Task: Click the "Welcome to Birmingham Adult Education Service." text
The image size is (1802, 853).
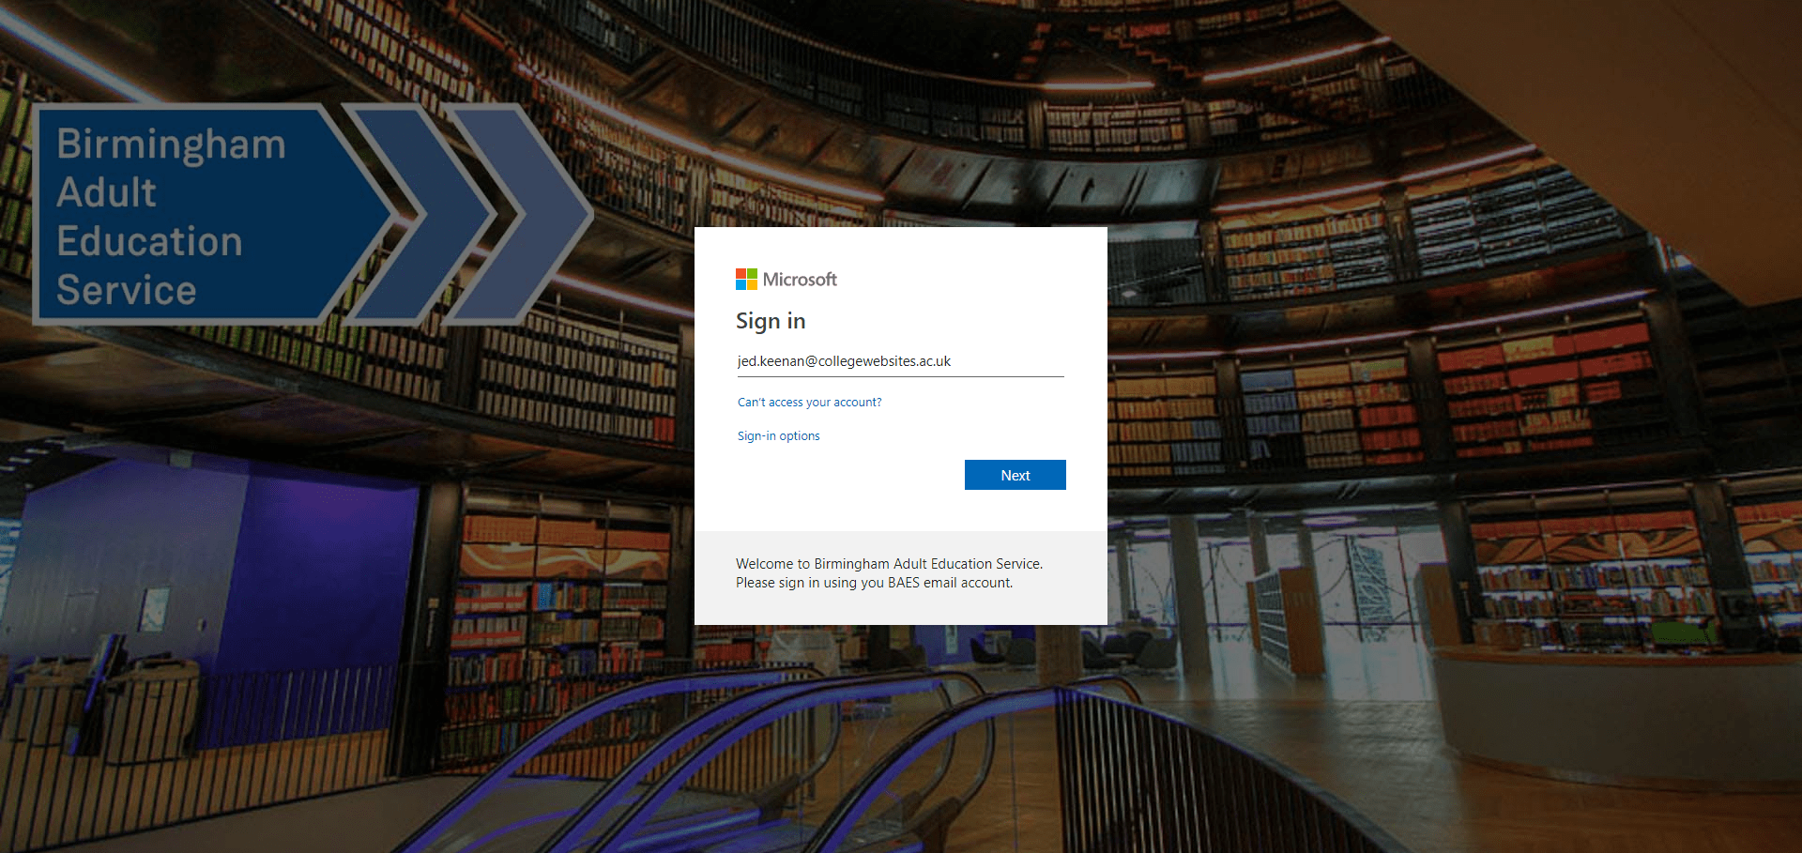Action: (x=889, y=564)
